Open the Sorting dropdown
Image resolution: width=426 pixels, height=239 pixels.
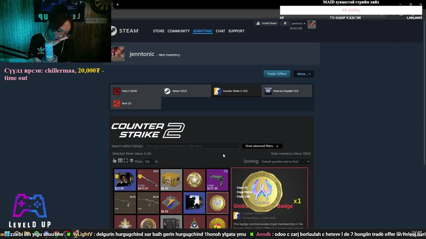[286, 162]
